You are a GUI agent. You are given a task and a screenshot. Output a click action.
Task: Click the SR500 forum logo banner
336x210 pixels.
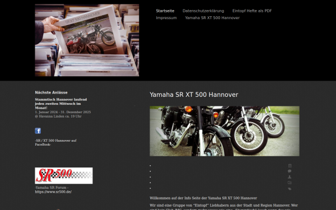64,175
